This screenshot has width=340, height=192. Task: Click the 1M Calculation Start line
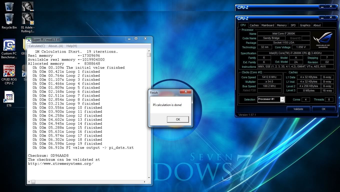click(x=76, y=51)
